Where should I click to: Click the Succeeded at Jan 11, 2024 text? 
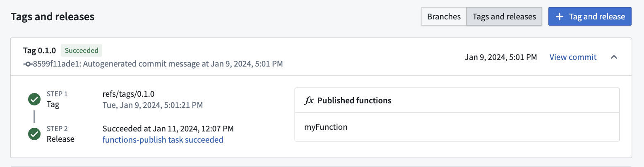click(x=168, y=129)
